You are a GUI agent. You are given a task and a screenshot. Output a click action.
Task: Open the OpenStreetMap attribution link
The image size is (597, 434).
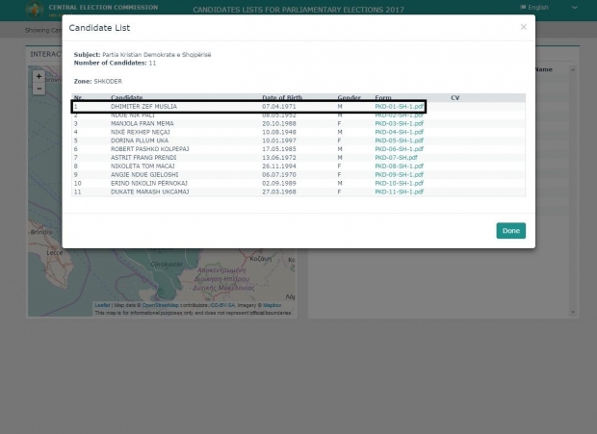(x=160, y=305)
